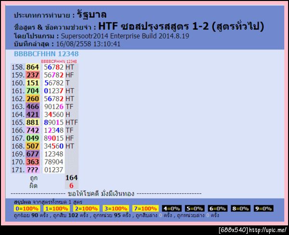The image size is (289, 235).
Task: Select the yellow 3=100% badge
Action: point(116,209)
